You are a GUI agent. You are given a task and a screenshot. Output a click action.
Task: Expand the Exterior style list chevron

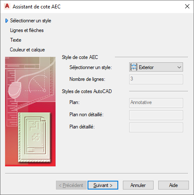tap(179, 67)
